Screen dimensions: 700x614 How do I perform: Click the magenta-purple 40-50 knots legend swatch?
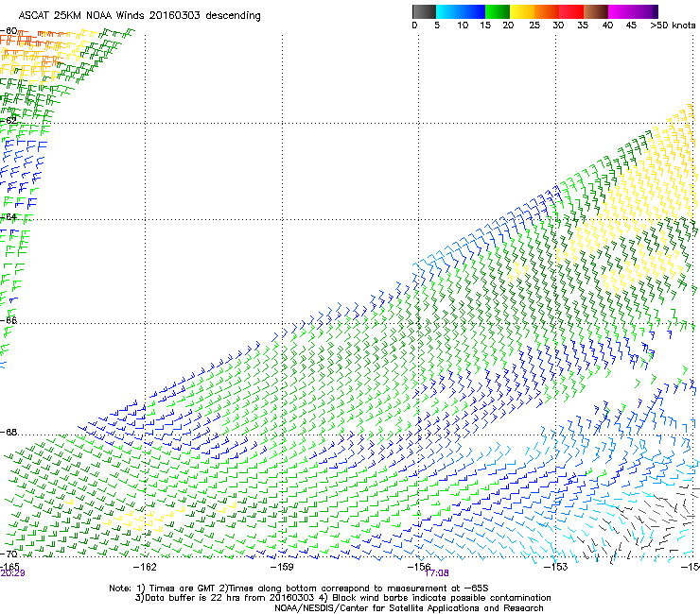click(633, 11)
